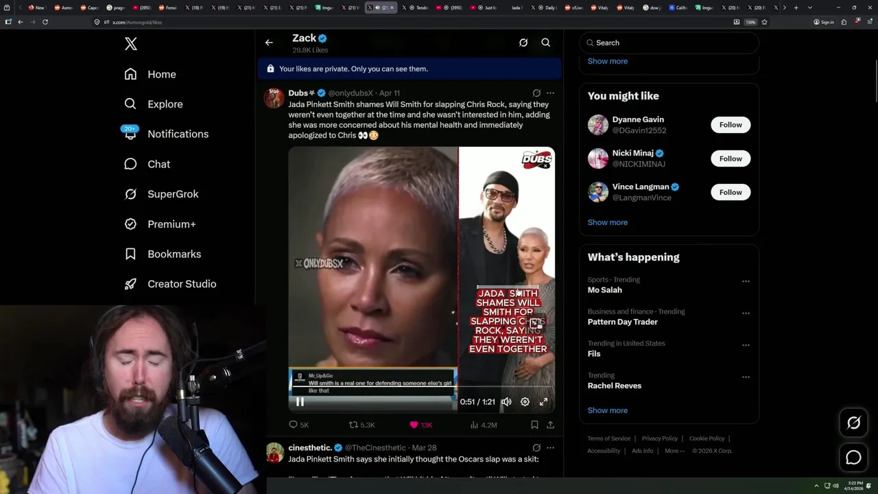Expand the video to fullscreen
Viewport: 878px width, 494px height.
point(543,402)
